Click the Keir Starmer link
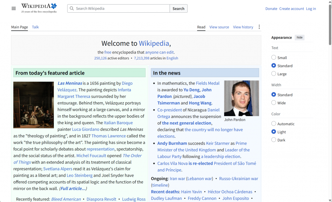The image size is (332, 202). 218,143
